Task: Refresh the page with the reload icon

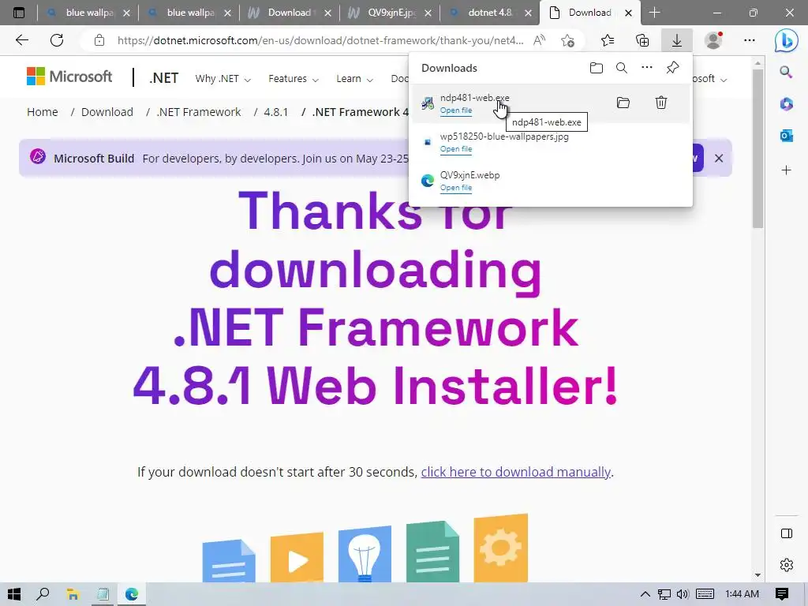Action: pos(57,40)
